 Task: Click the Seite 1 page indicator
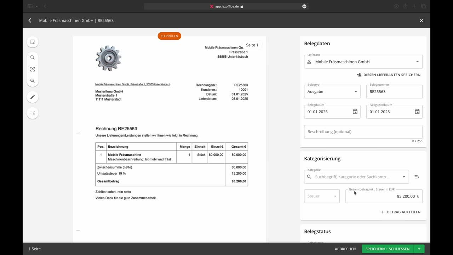point(252,45)
